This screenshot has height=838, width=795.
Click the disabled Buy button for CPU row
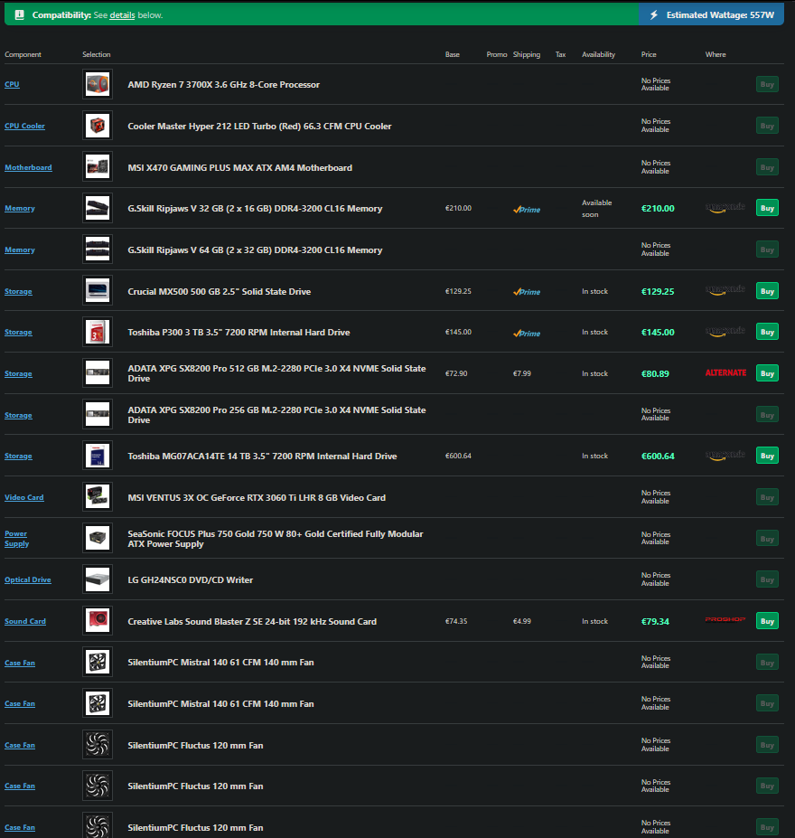click(x=767, y=84)
